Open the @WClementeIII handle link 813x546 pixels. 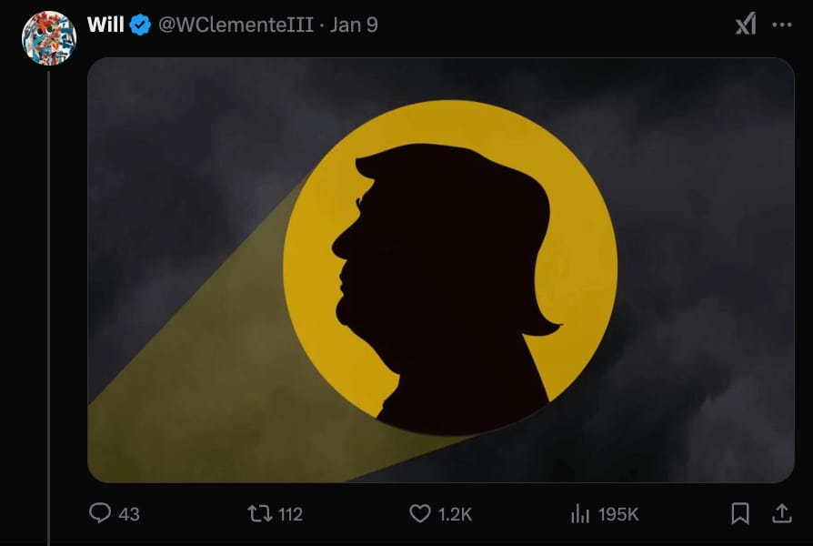[236, 25]
